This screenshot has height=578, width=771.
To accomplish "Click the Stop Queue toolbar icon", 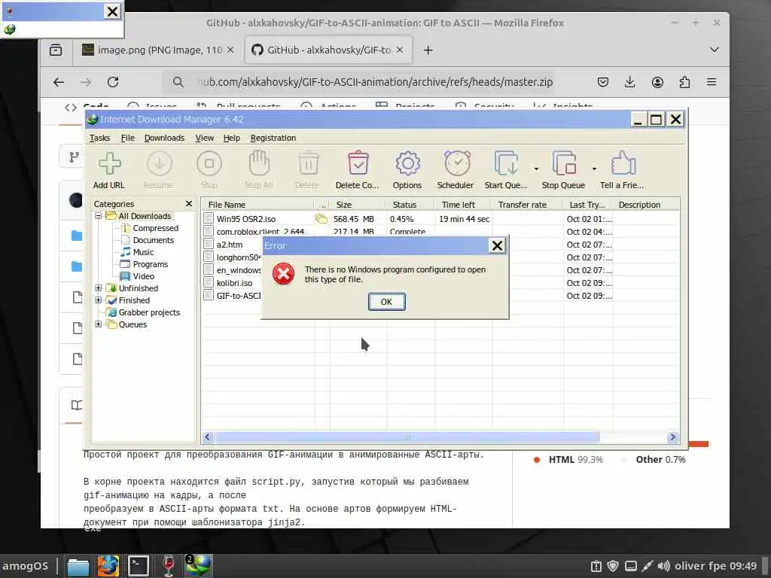I will tap(563, 169).
